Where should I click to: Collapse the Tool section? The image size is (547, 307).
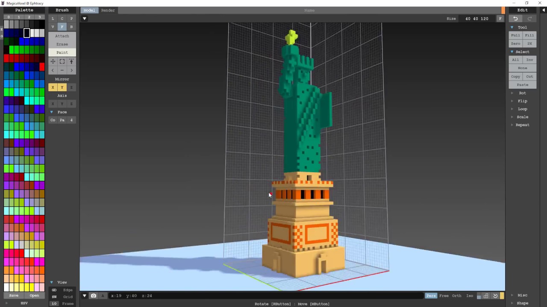[512, 27]
